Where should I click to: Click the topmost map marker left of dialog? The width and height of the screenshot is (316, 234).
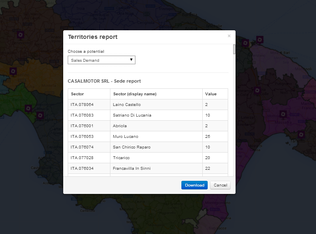pos(20,35)
